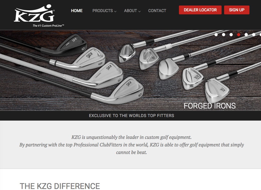Open the PRODUCTS menu

pyautogui.click(x=103, y=11)
